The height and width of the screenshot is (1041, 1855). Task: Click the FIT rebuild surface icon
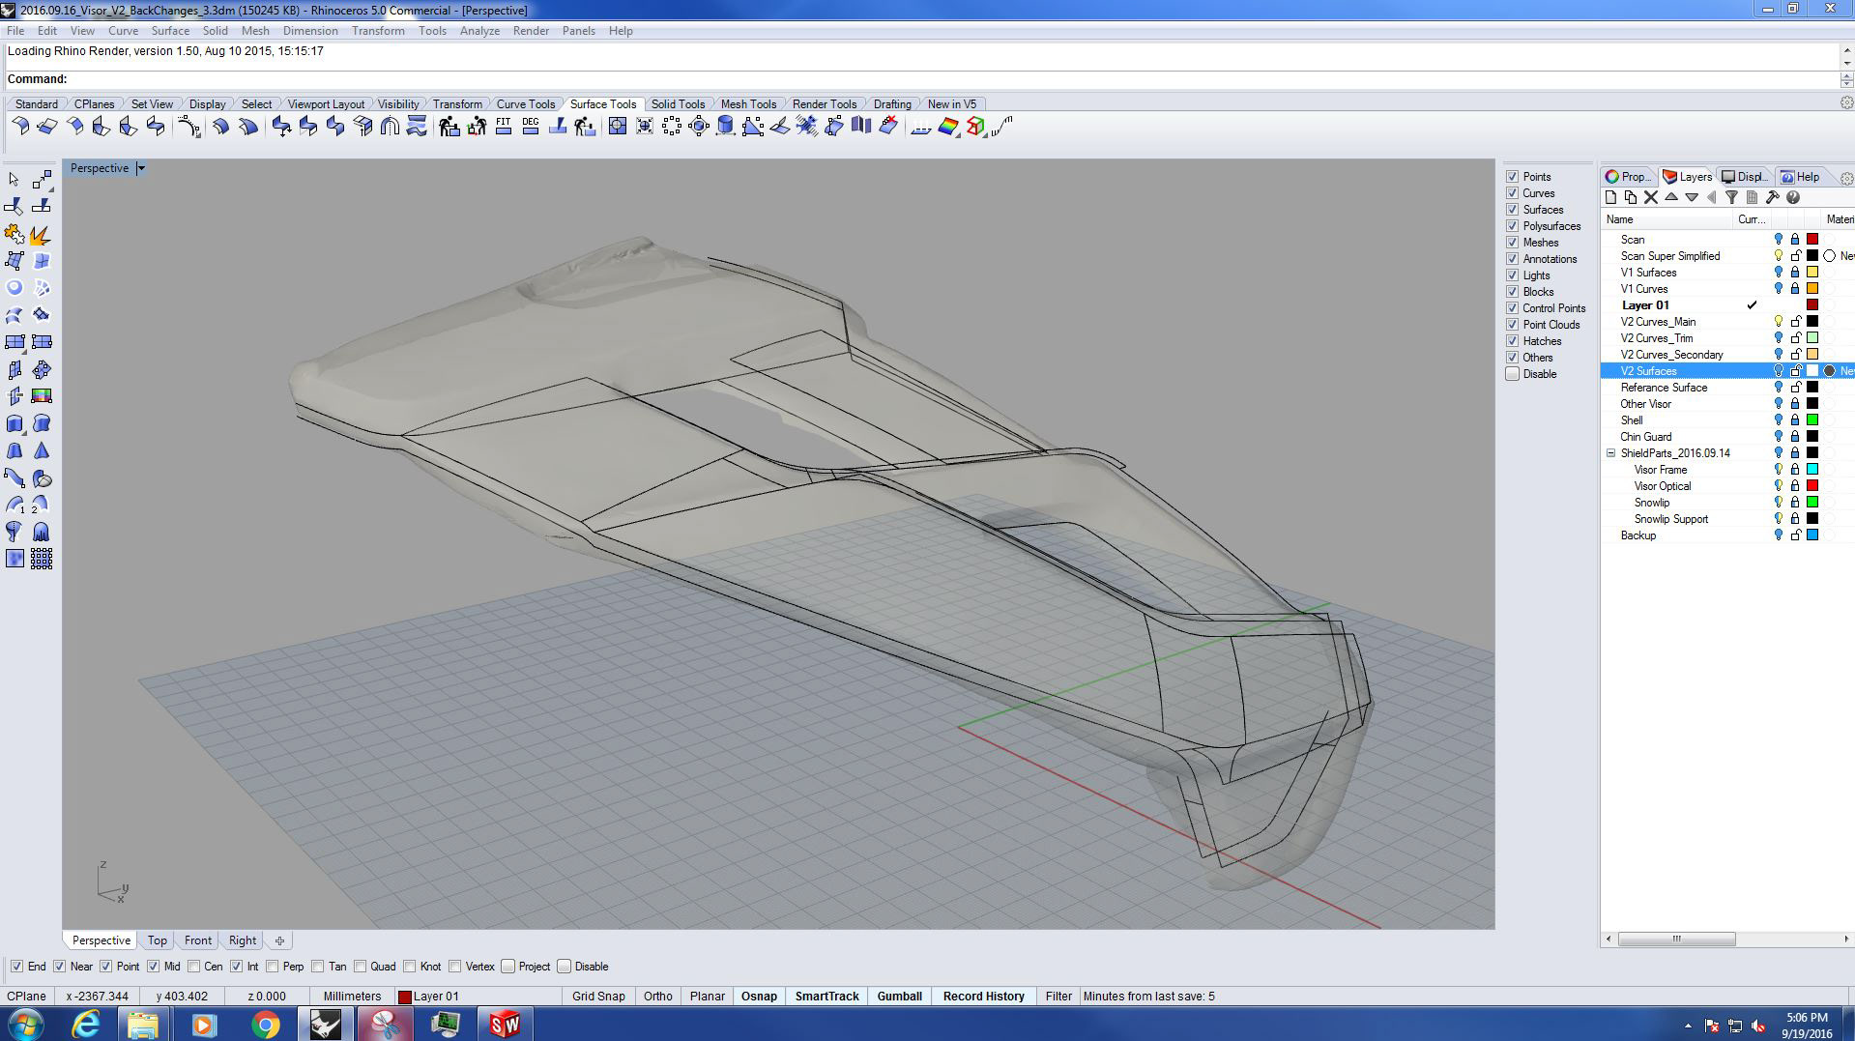click(503, 127)
